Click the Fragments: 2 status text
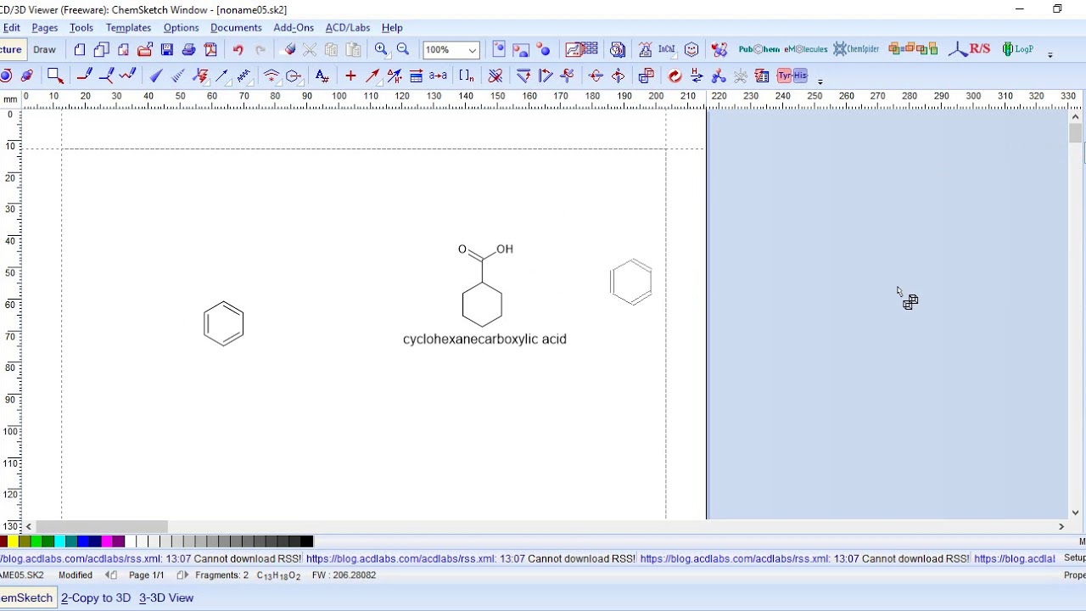The width and height of the screenshot is (1086, 611). 222,575
